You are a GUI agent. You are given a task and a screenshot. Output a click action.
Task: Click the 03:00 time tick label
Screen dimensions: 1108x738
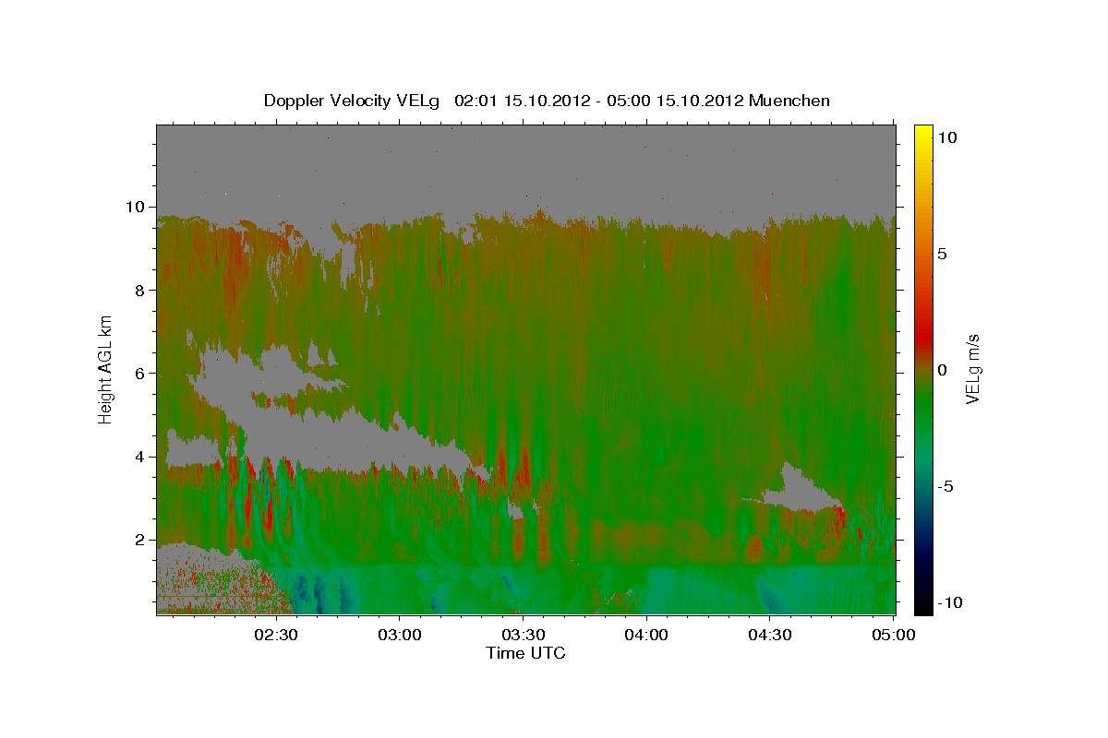pyautogui.click(x=400, y=635)
